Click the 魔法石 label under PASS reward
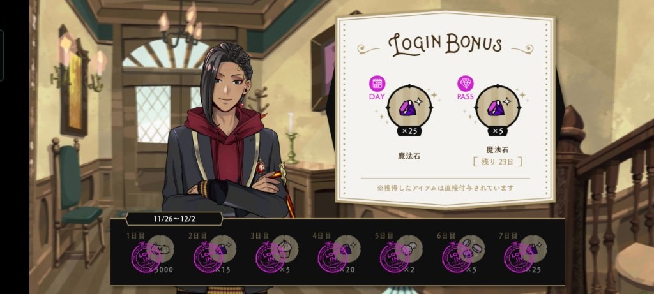 tap(497, 149)
